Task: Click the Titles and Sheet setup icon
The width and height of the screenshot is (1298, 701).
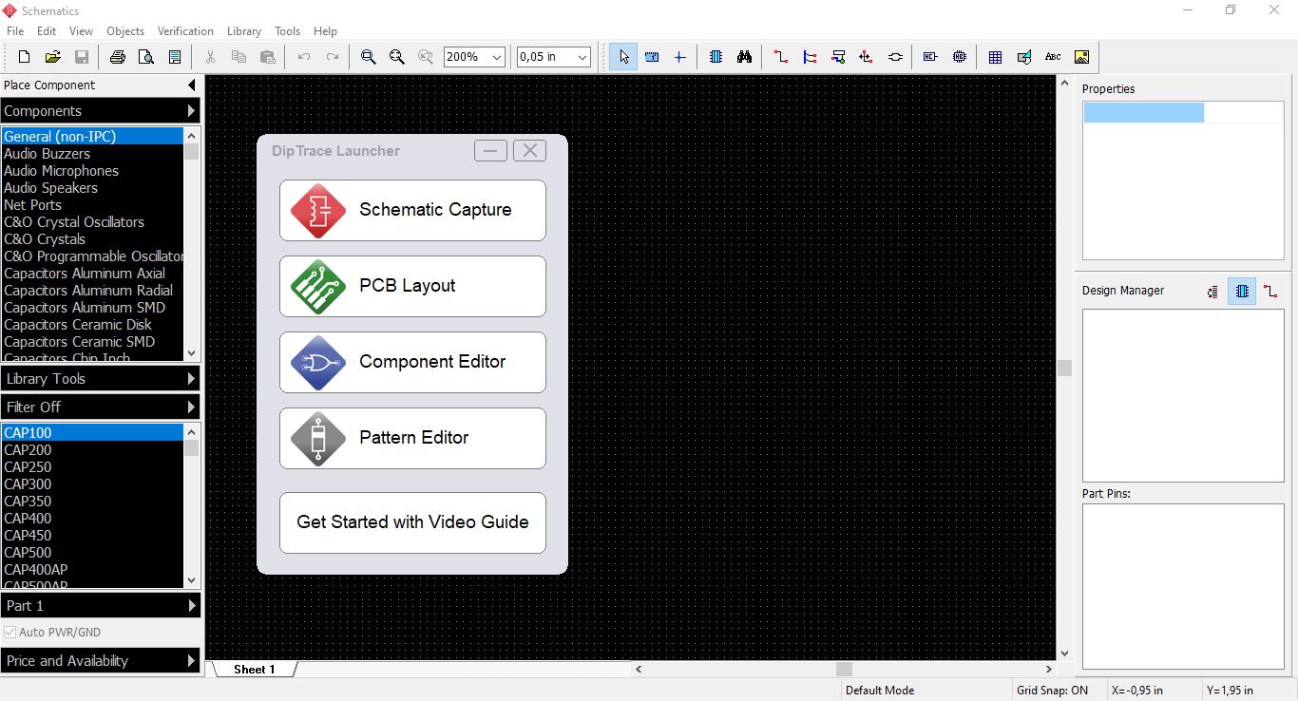Action: (175, 57)
